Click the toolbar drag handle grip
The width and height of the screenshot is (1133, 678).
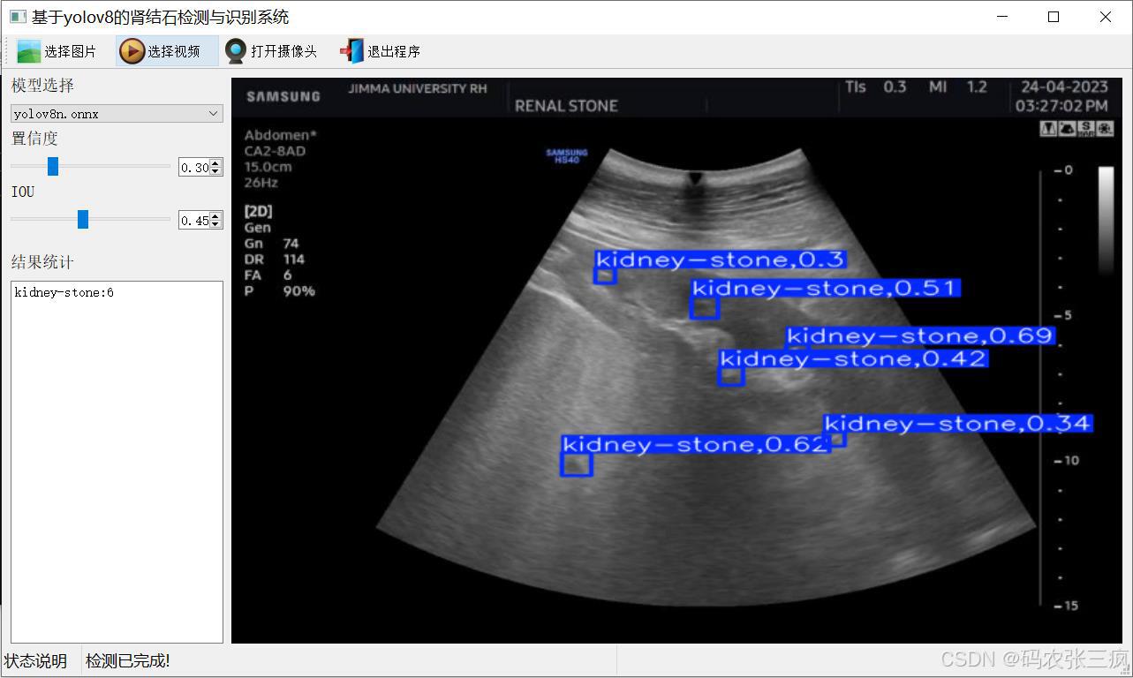pos(6,51)
